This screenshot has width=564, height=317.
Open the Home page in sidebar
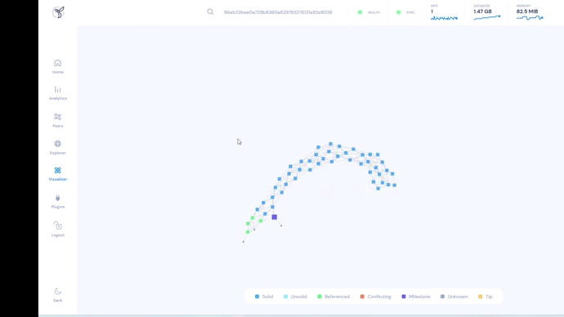pyautogui.click(x=57, y=66)
